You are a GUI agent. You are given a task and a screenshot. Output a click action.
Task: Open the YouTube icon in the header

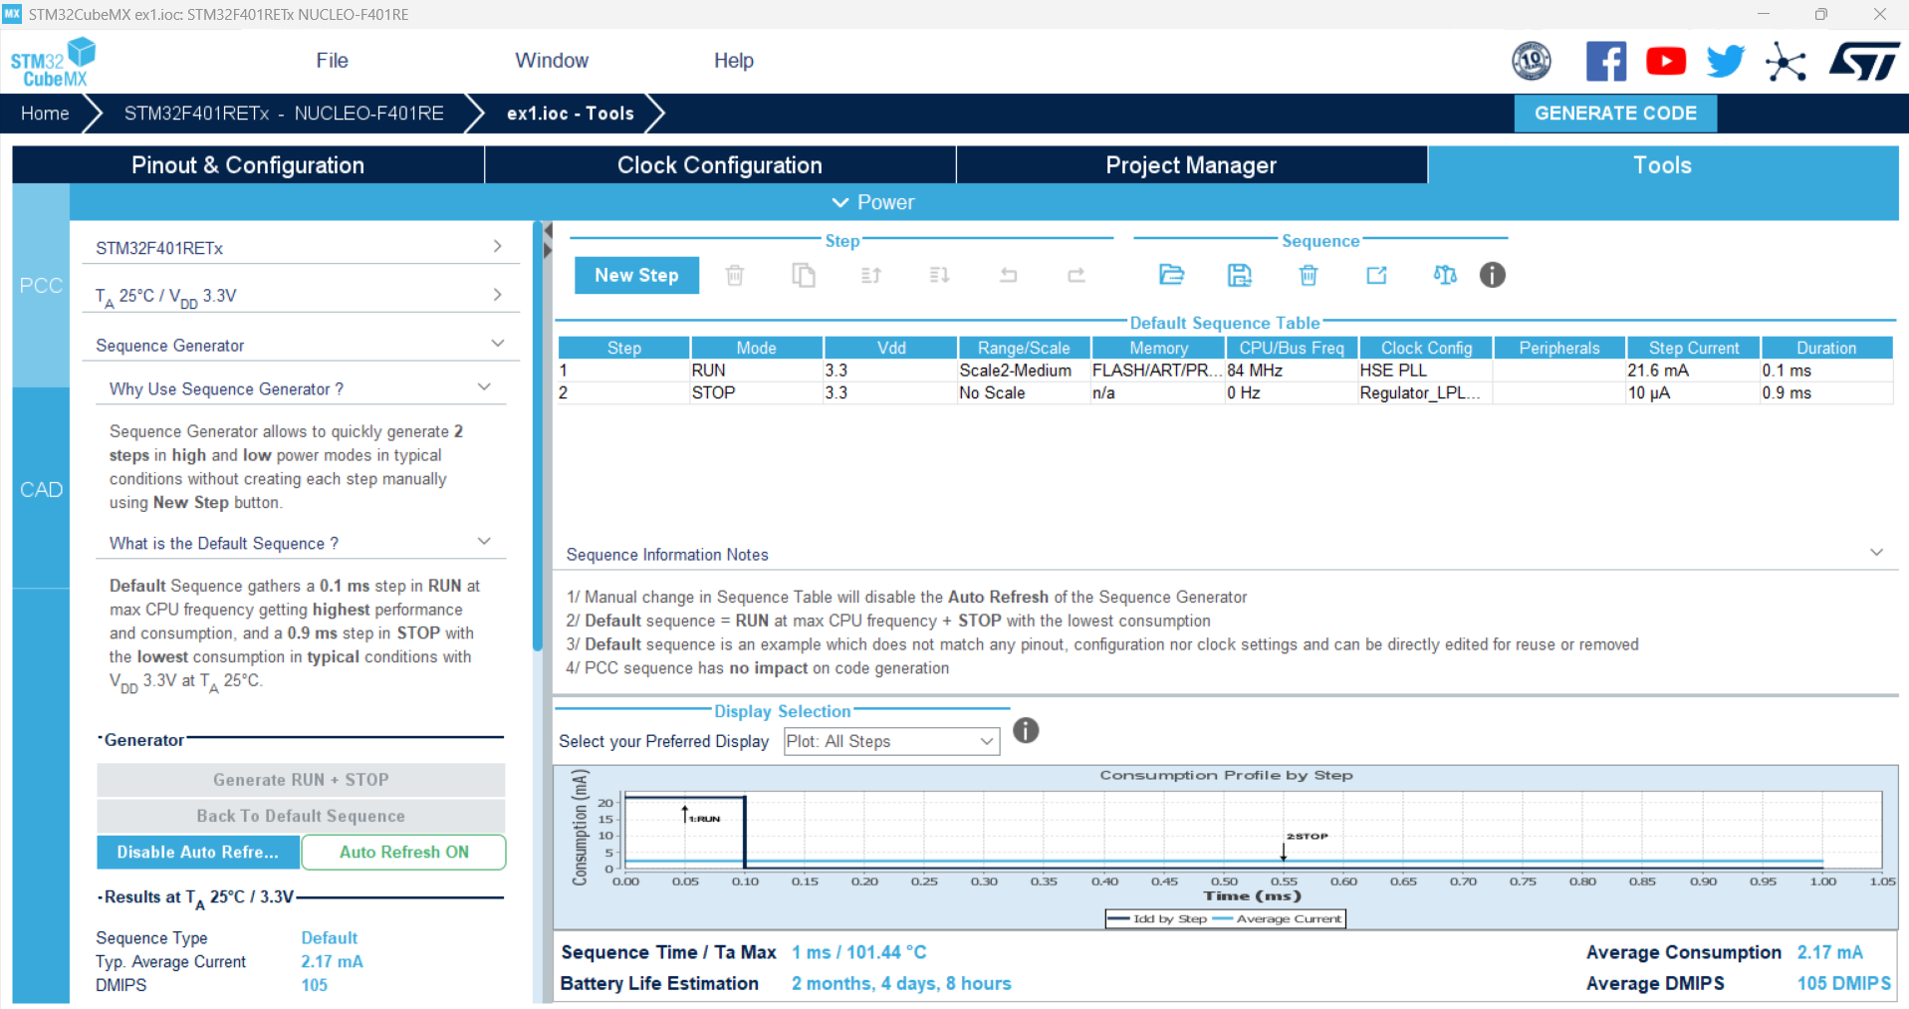(1666, 62)
